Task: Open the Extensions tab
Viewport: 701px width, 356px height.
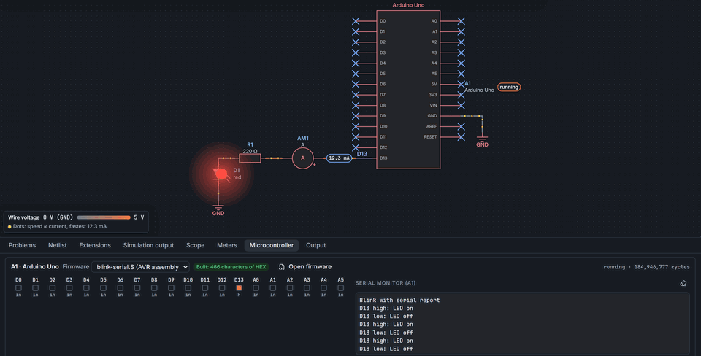Action: click(95, 245)
